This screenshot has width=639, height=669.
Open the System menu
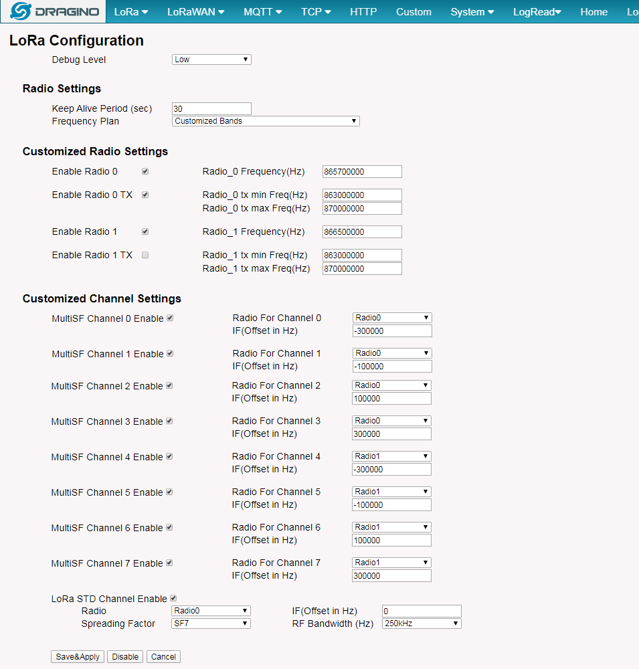tap(472, 12)
